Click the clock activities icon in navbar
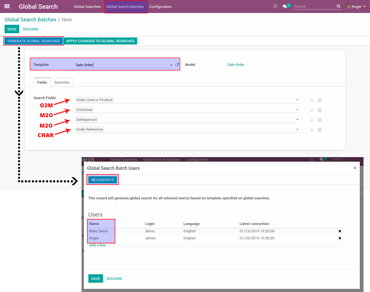The image size is (370, 292). [275, 6]
